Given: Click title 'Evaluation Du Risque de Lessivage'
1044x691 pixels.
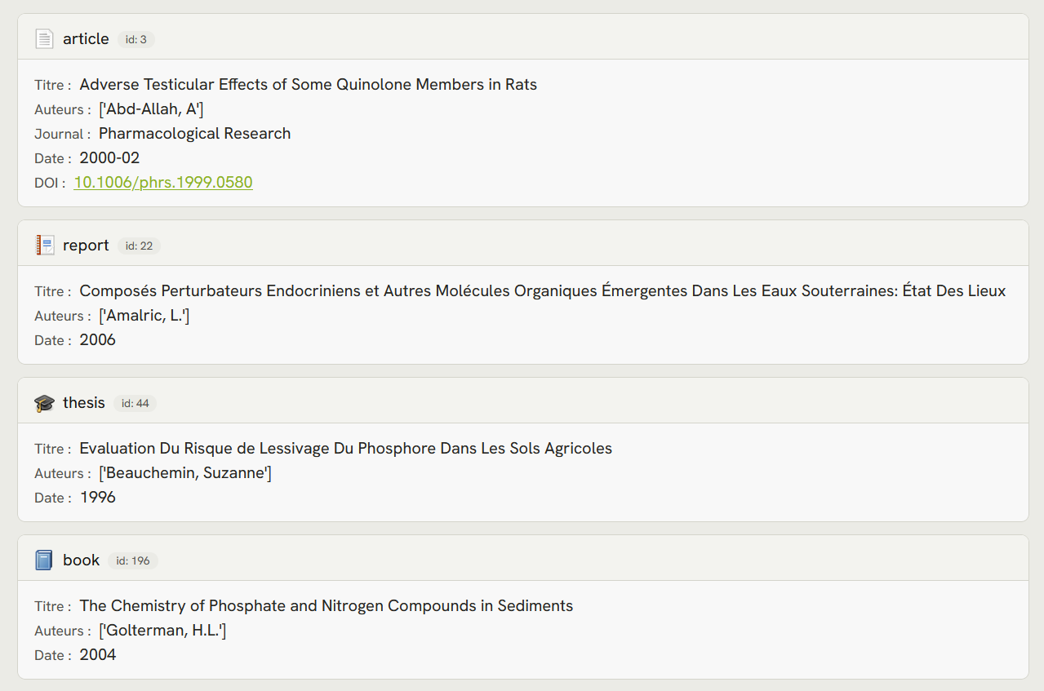Looking at the screenshot, I should click(345, 449).
